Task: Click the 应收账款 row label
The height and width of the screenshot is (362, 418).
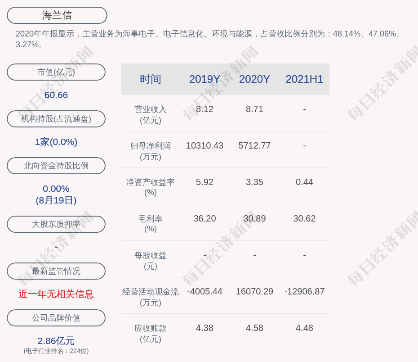Action: 151,333
